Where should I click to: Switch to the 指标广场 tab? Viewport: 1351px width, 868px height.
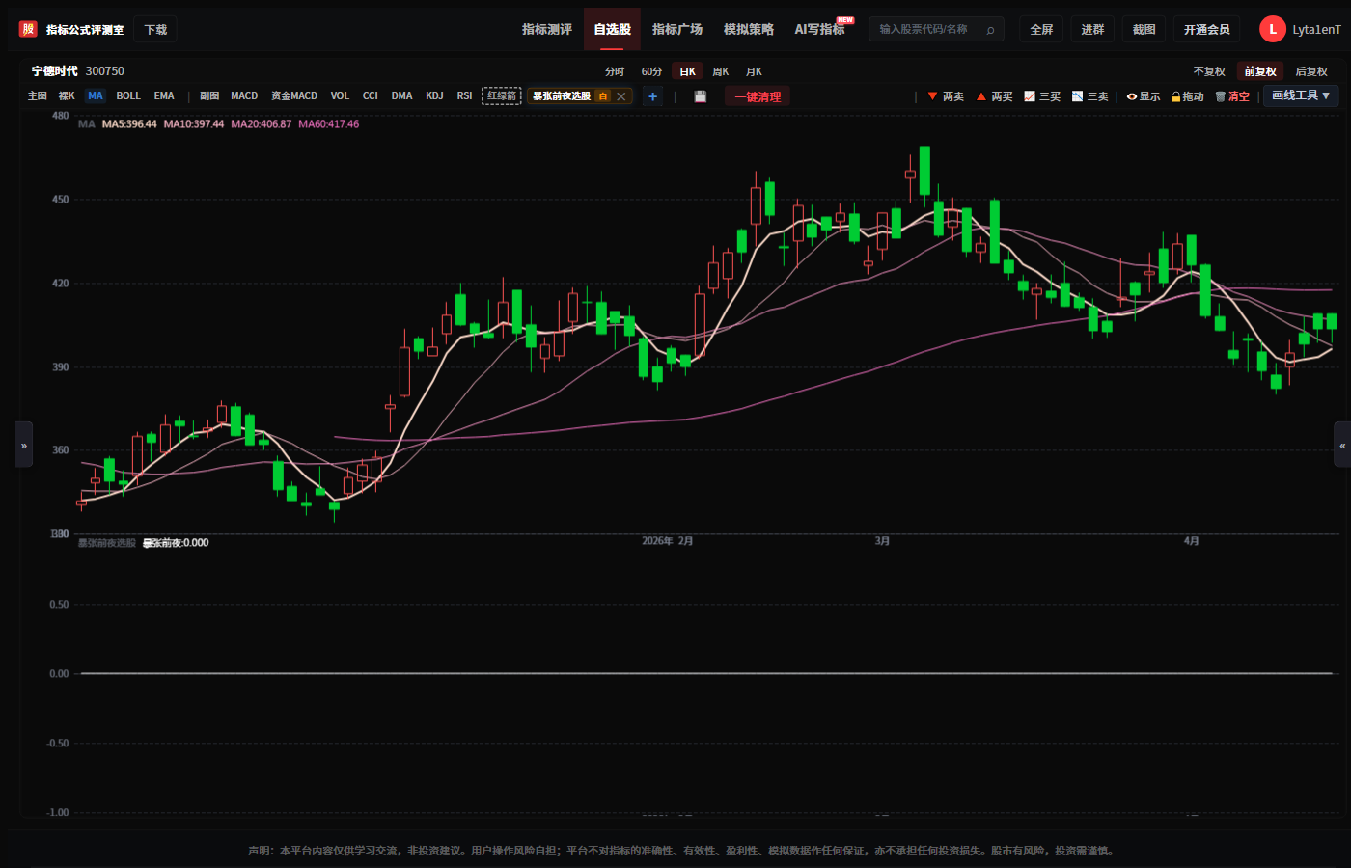tap(677, 29)
